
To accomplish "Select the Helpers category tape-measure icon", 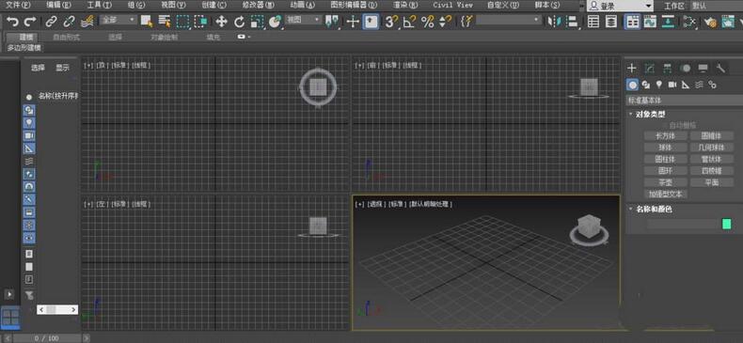I will tap(686, 85).
